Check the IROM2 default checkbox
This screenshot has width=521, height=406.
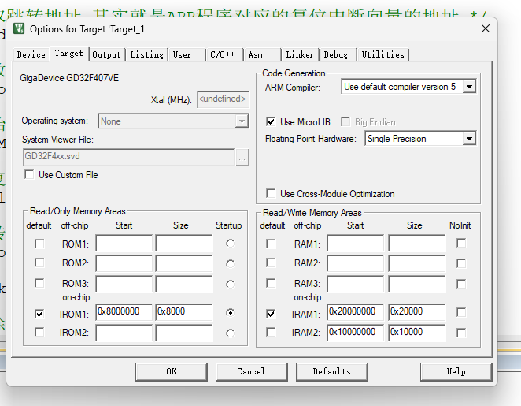pos(39,332)
